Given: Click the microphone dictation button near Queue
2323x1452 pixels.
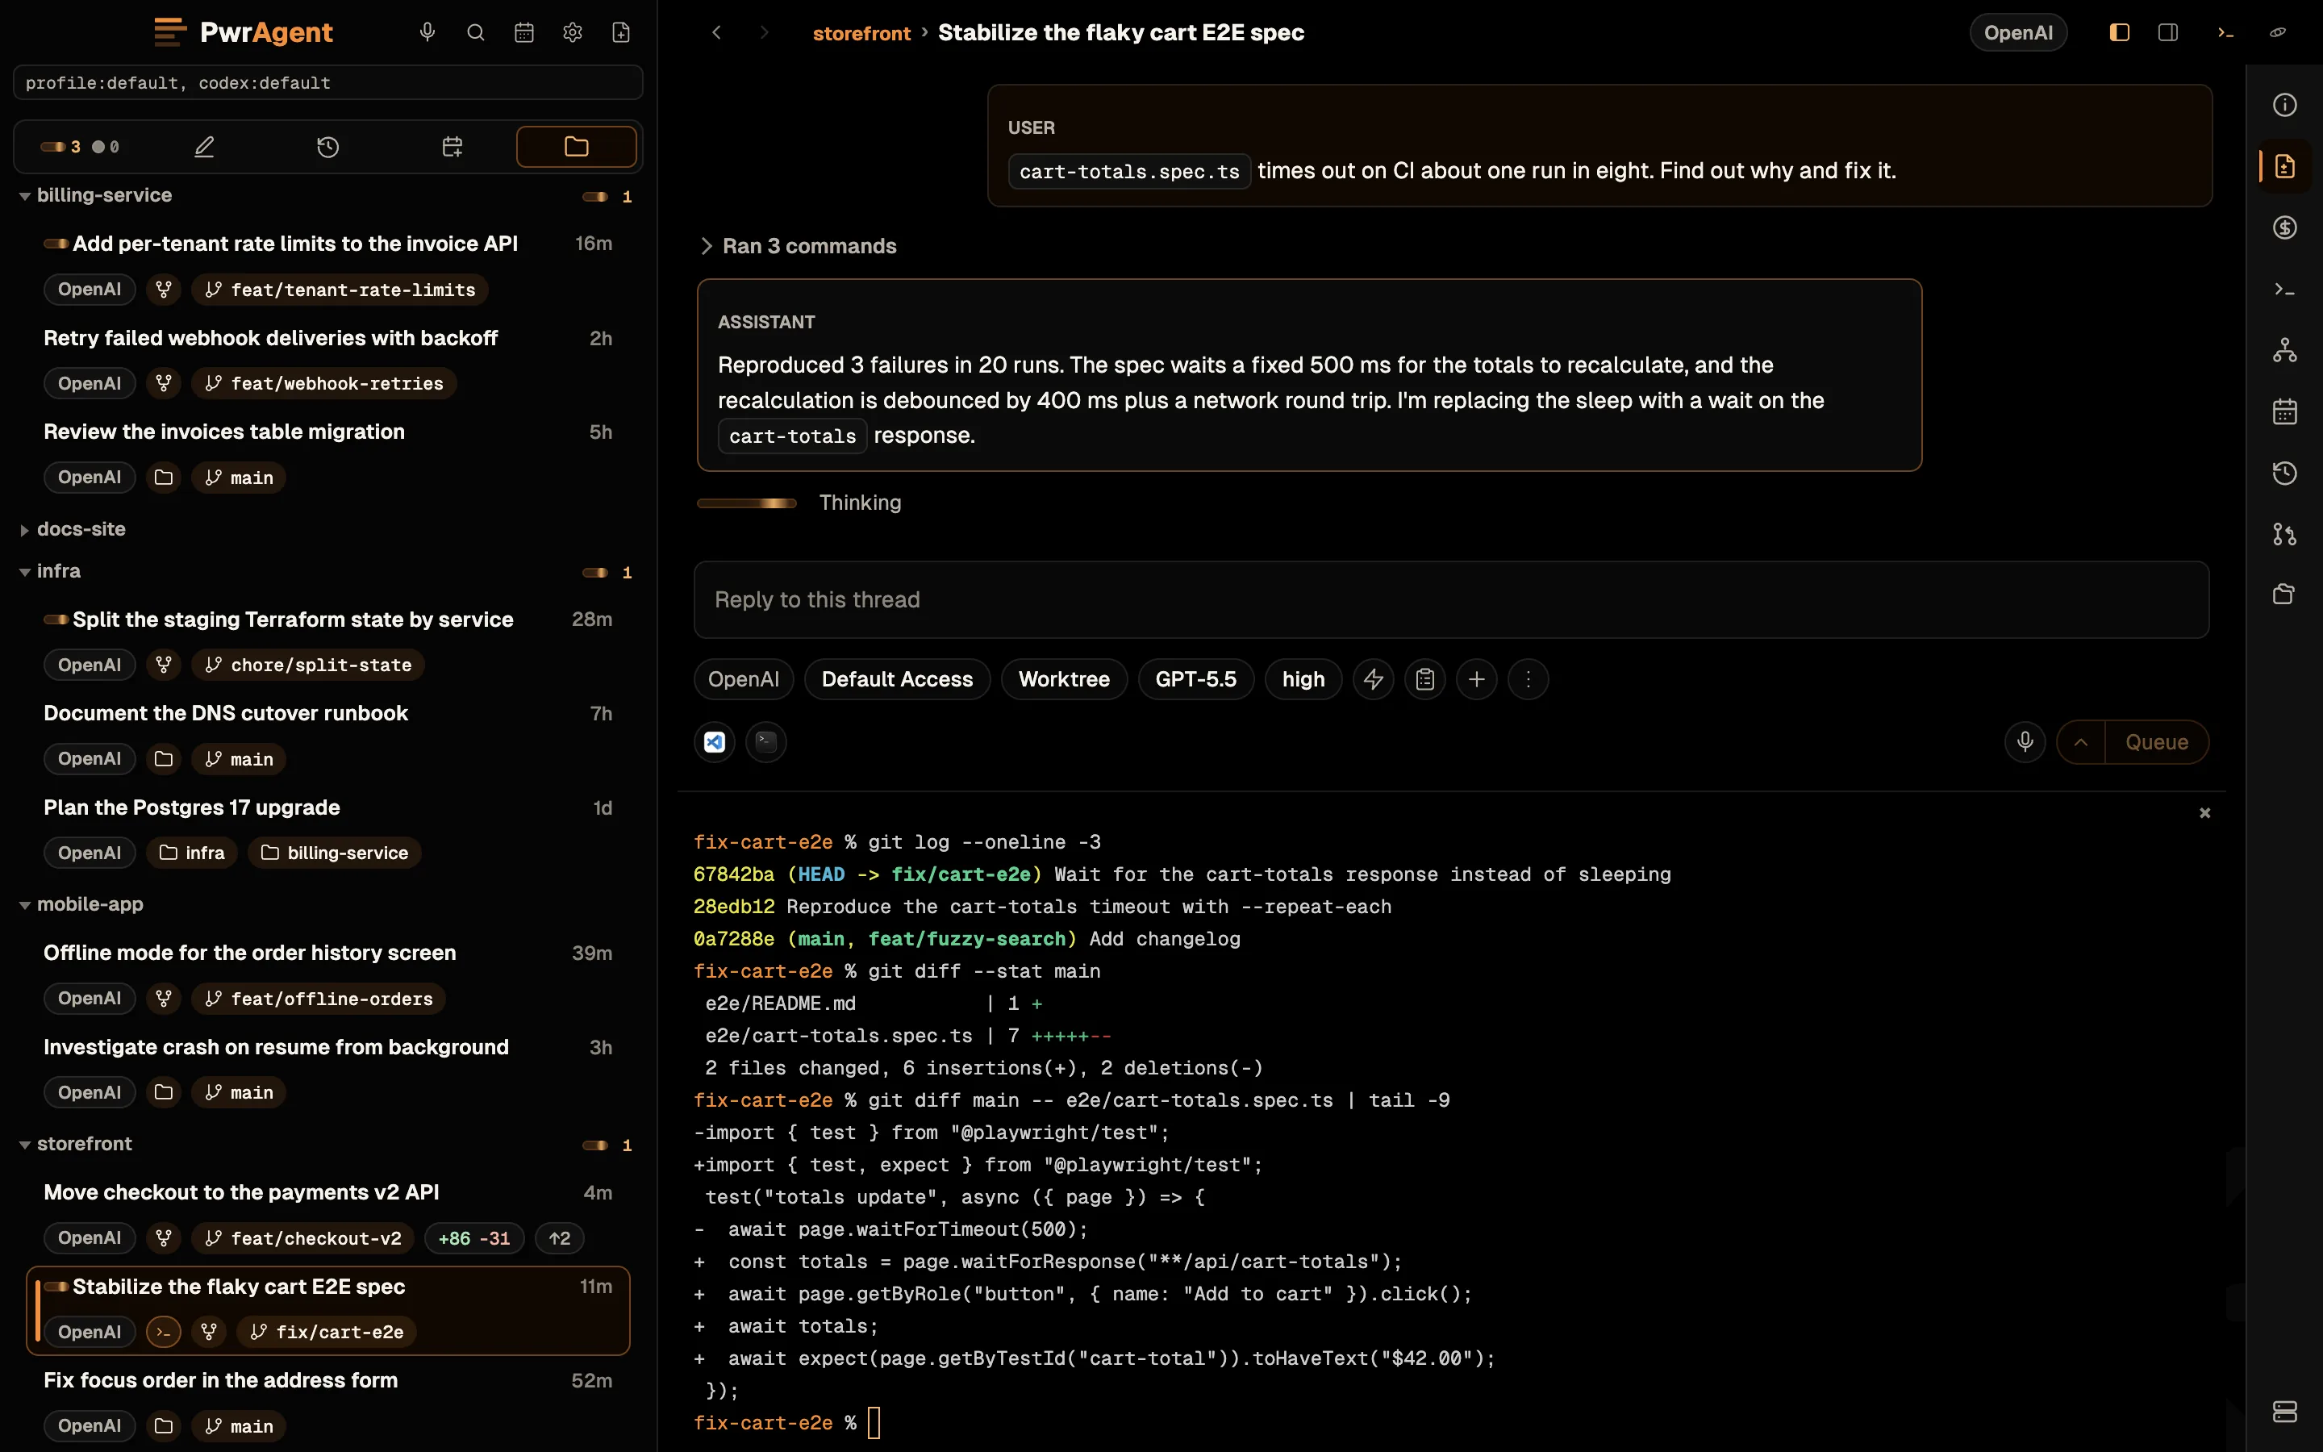Looking at the screenshot, I should coord(2025,741).
